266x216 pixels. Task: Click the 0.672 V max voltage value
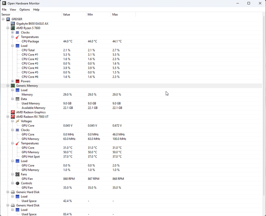(x=117, y=125)
